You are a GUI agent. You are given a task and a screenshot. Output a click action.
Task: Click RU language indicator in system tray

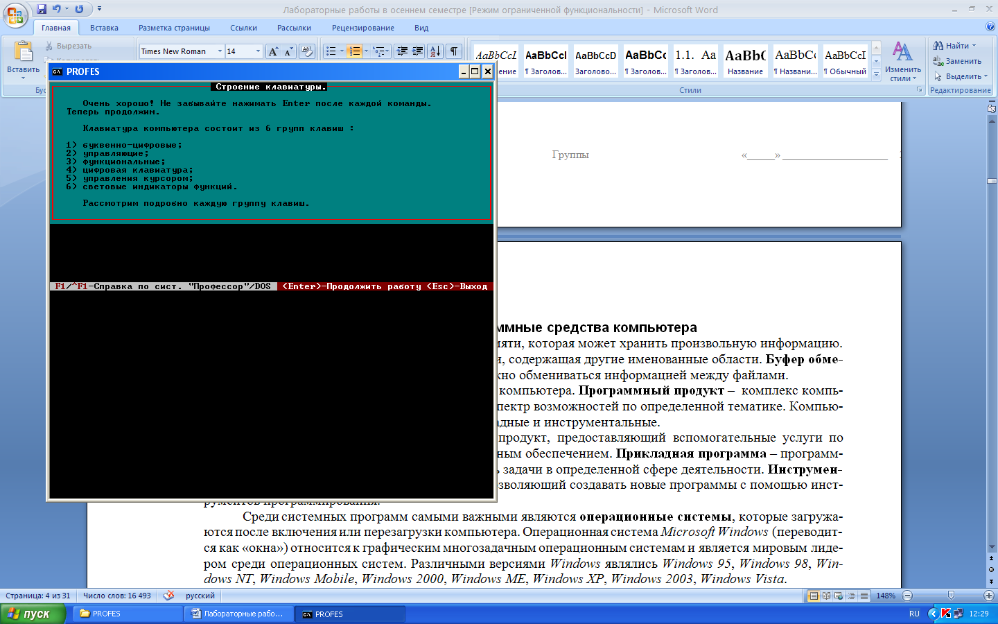(914, 614)
